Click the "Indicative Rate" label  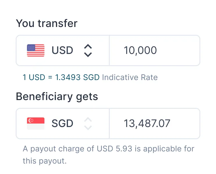(x=130, y=77)
